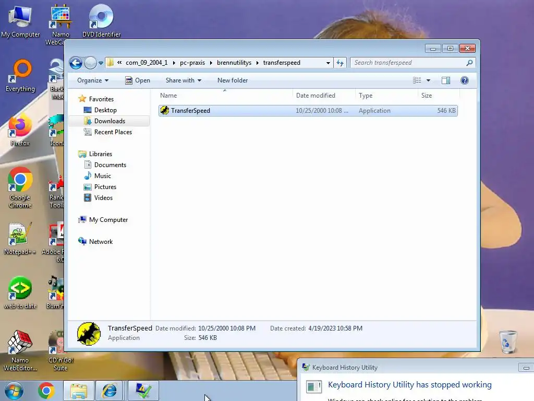Click the folder icon in the address bar

point(110,63)
